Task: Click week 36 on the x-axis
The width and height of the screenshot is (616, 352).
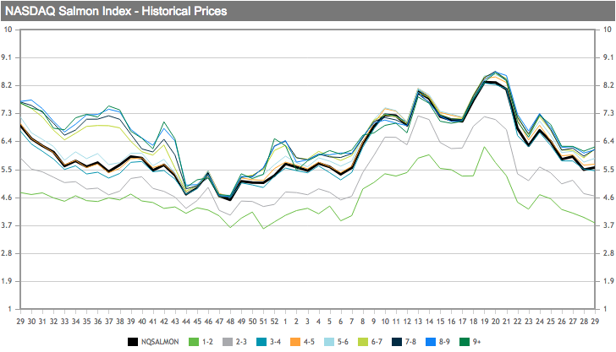Action: [98, 322]
